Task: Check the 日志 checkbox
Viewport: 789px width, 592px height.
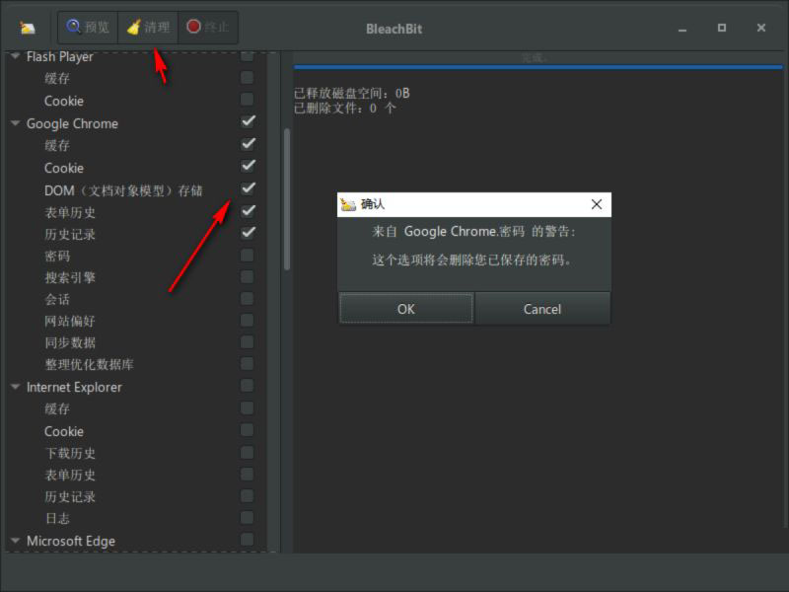Action: (x=247, y=517)
